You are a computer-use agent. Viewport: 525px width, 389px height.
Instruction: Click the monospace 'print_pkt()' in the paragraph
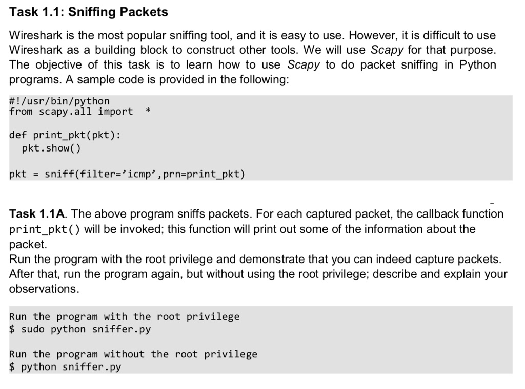45,230
